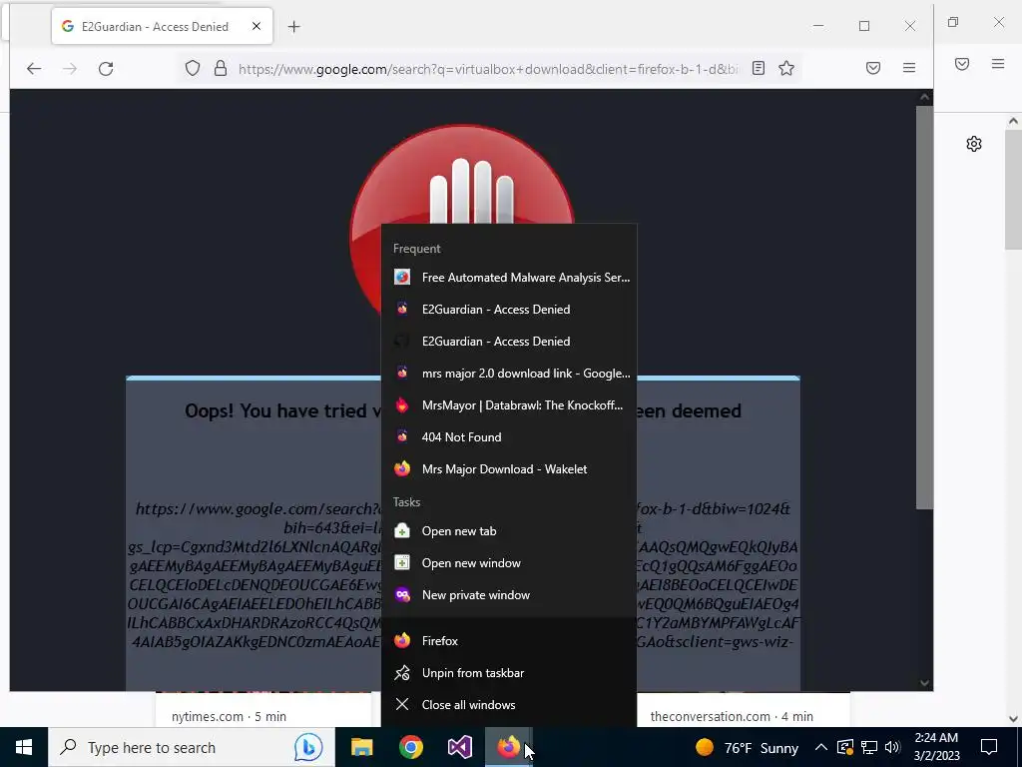Show hidden system tray icons chevron

pyautogui.click(x=821, y=747)
